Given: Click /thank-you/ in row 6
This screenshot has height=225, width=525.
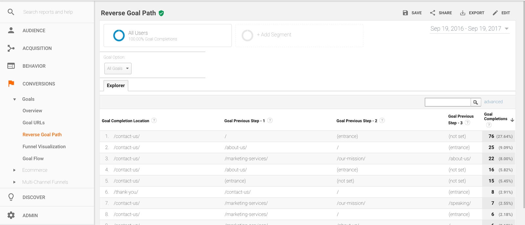Looking at the screenshot, I should pyautogui.click(x=126, y=192).
